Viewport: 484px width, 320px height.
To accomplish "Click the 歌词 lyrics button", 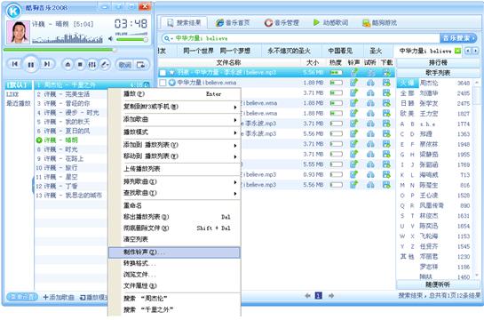I will tap(124, 65).
